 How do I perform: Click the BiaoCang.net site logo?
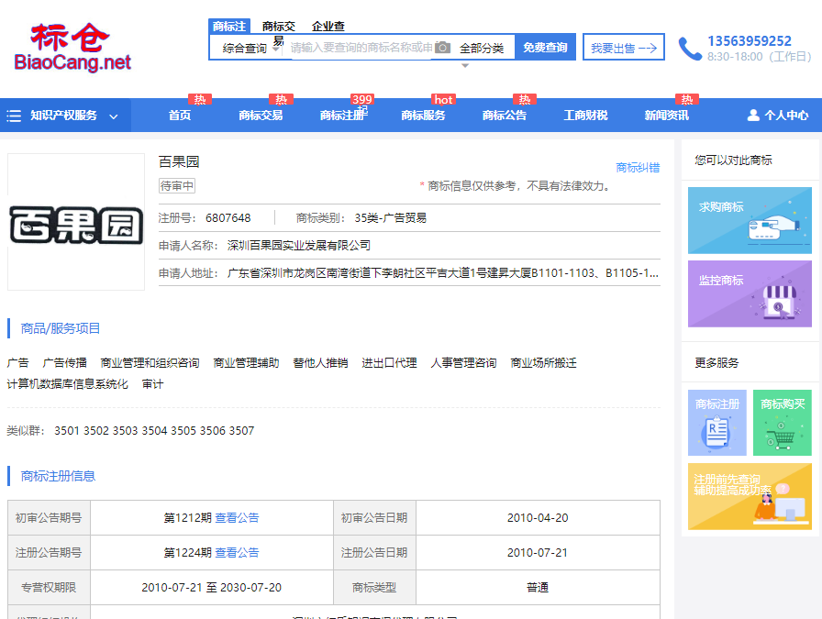tap(72, 47)
